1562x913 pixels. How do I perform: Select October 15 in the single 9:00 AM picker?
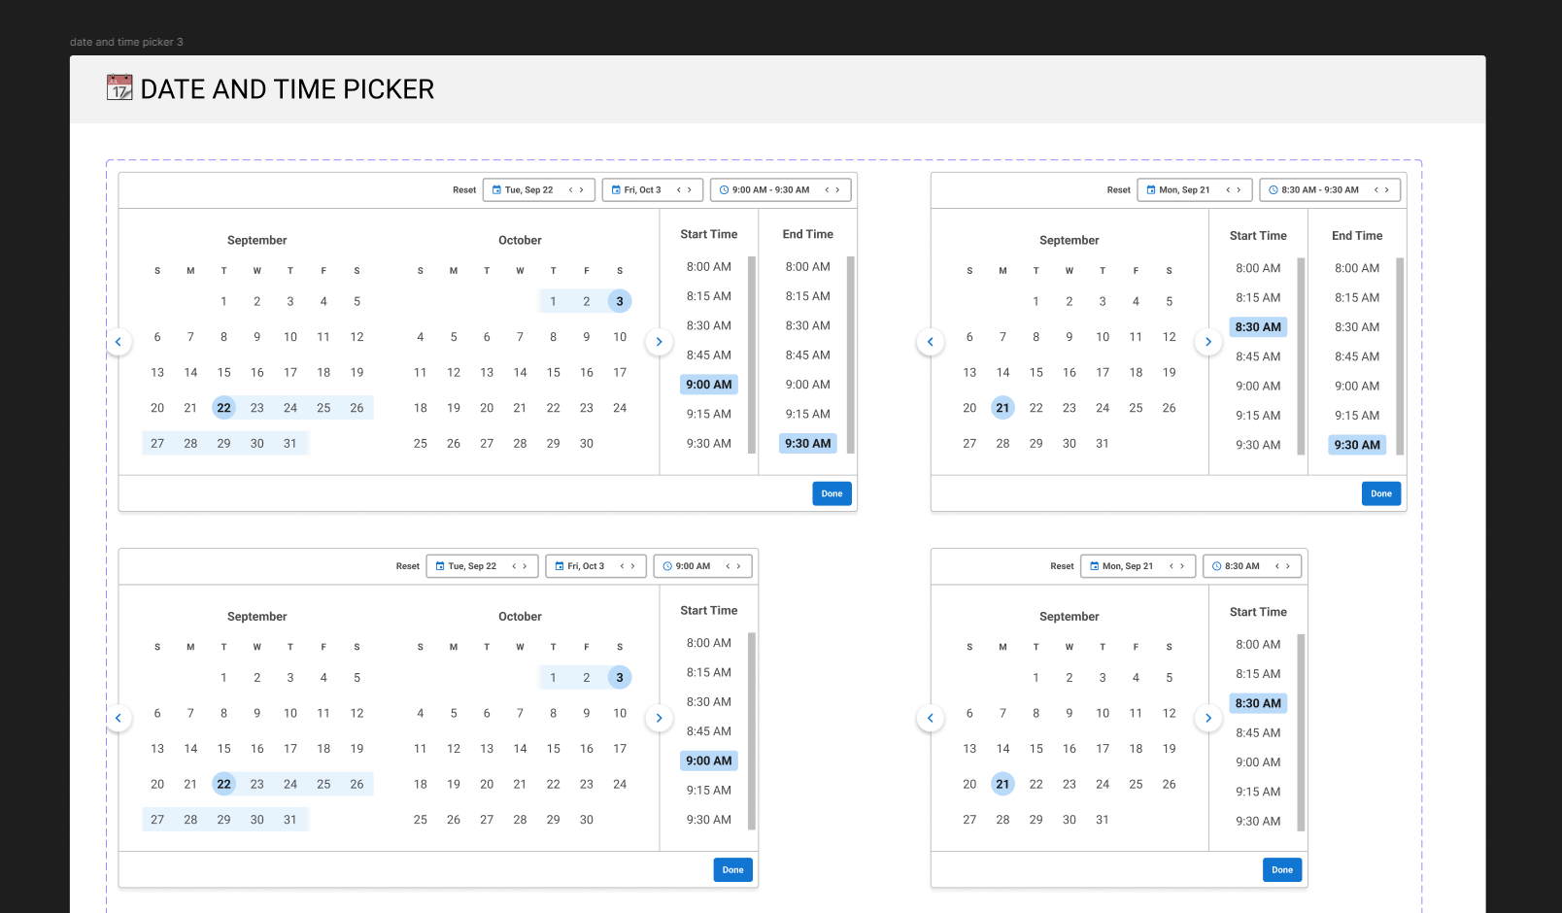(x=554, y=749)
